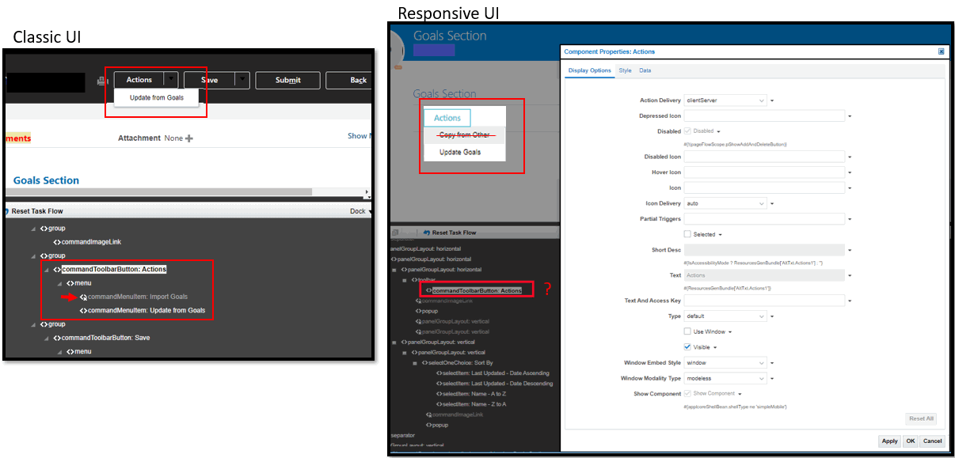Click the Submit button
955x458 pixels.
point(288,80)
